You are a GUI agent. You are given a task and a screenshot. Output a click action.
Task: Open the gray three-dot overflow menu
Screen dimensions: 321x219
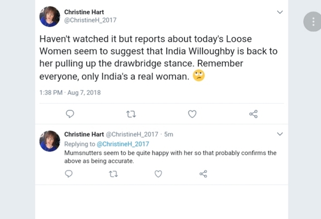(312, 22)
